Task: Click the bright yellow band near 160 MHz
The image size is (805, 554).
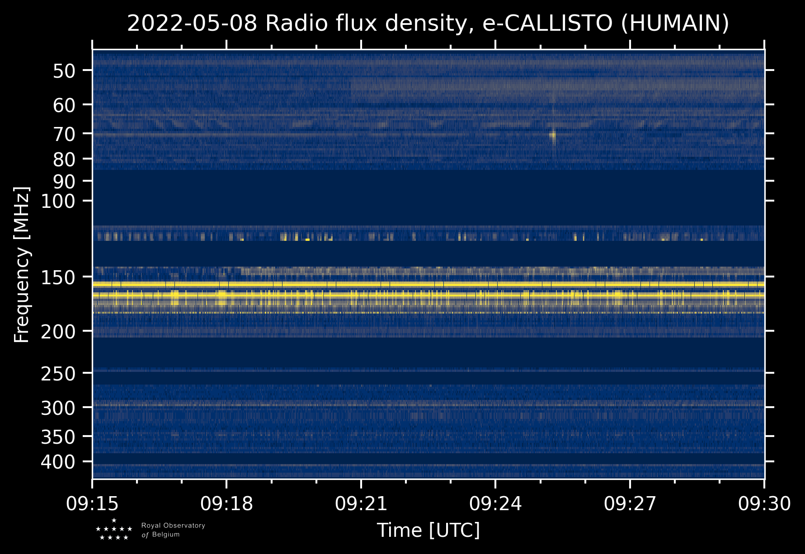Action: (x=428, y=284)
